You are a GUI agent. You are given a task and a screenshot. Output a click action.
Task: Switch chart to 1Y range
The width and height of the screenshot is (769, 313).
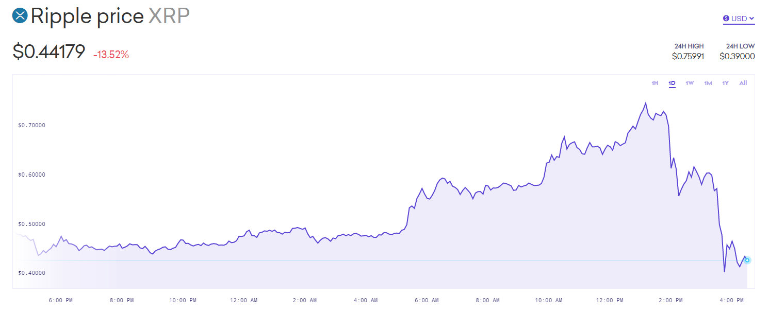(725, 83)
